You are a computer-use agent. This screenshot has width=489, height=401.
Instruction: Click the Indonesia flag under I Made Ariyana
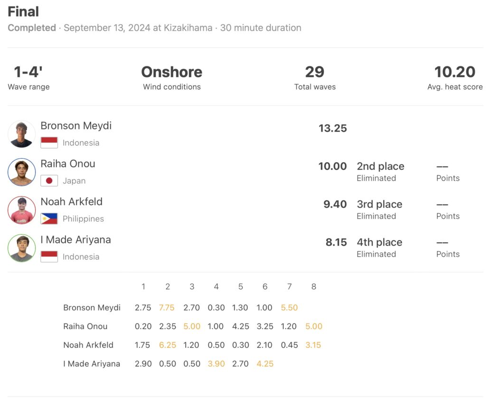tap(49, 256)
